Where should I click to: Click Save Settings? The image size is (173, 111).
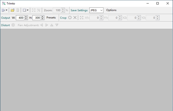(x=79, y=10)
